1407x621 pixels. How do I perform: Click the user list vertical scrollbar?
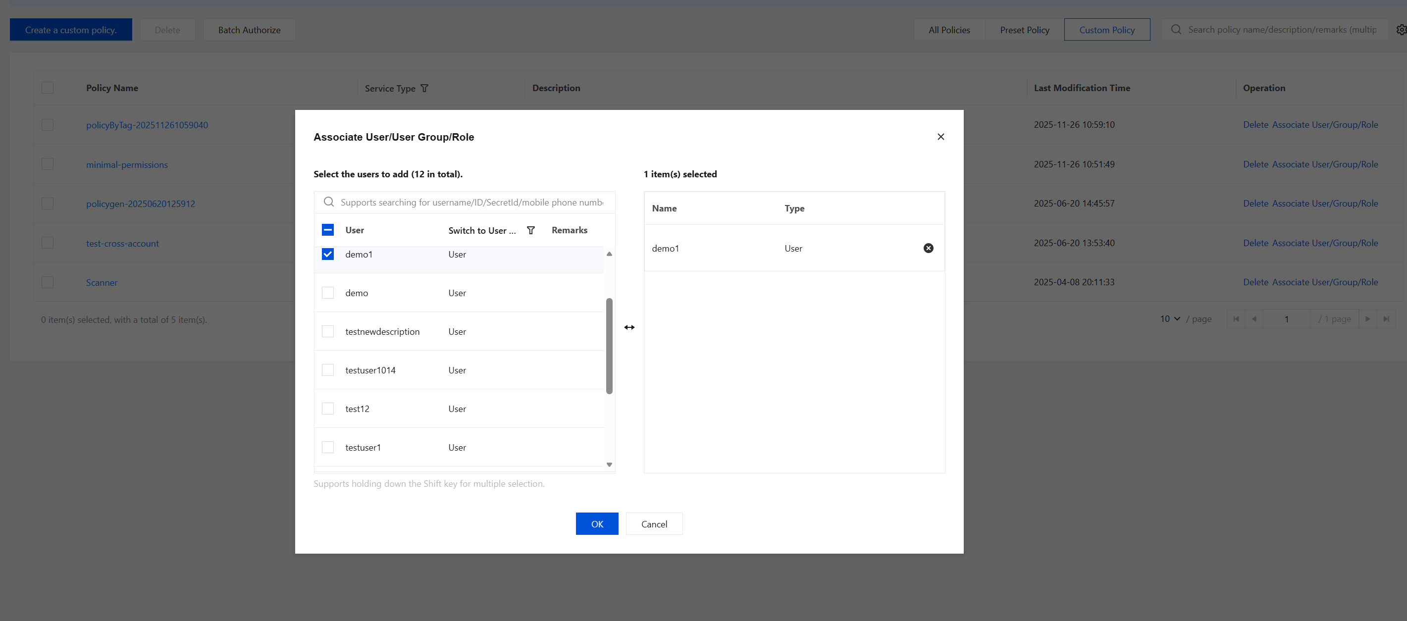[609, 346]
